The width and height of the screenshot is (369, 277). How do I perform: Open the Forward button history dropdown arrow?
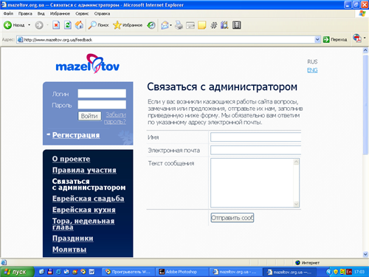pos(47,25)
